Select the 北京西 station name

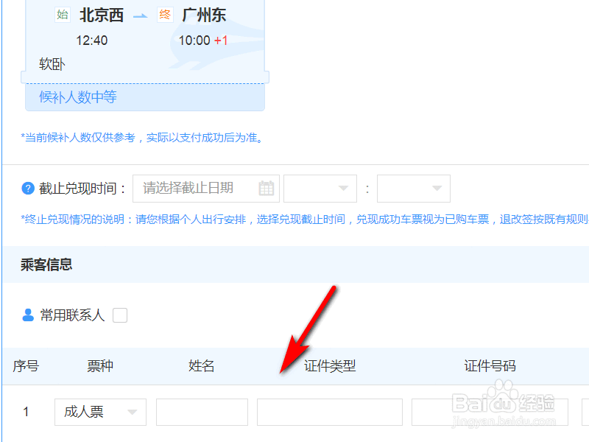[102, 15]
